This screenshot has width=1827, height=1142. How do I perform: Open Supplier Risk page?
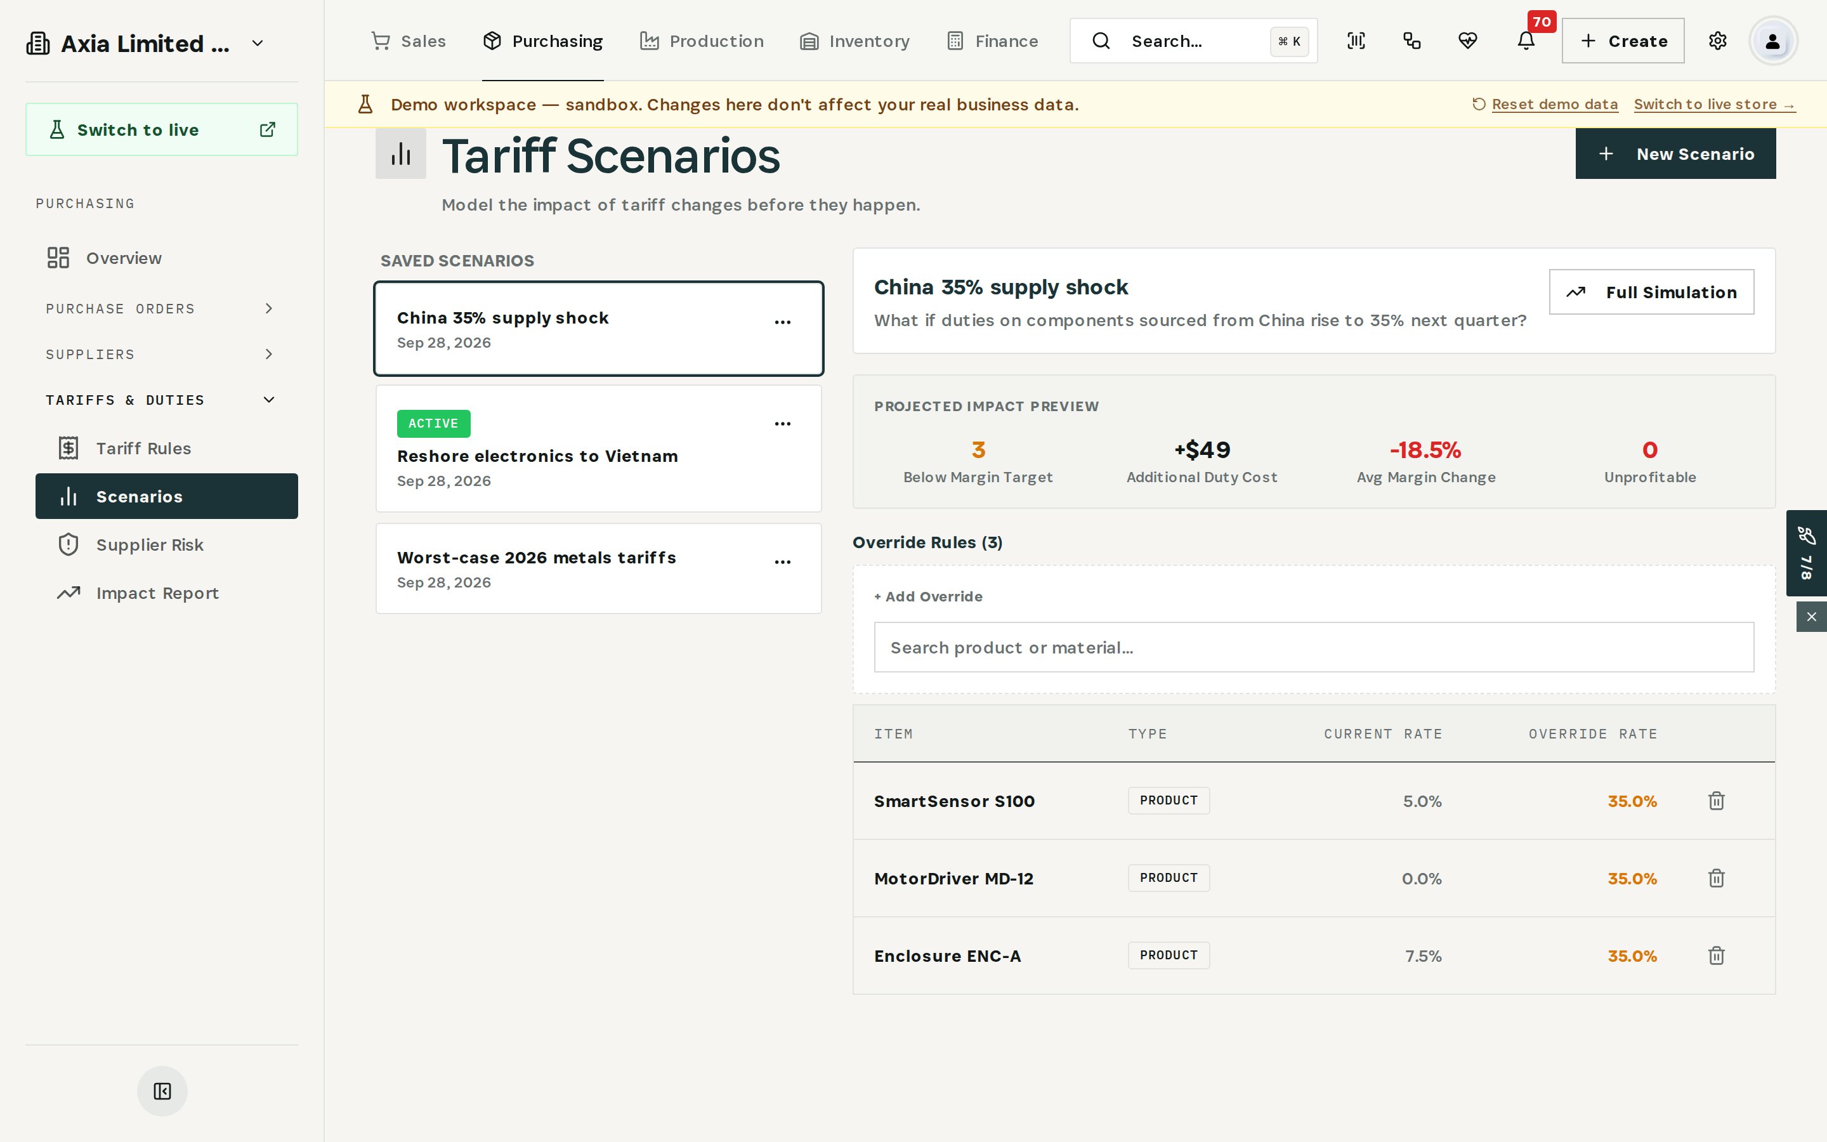tap(166, 544)
